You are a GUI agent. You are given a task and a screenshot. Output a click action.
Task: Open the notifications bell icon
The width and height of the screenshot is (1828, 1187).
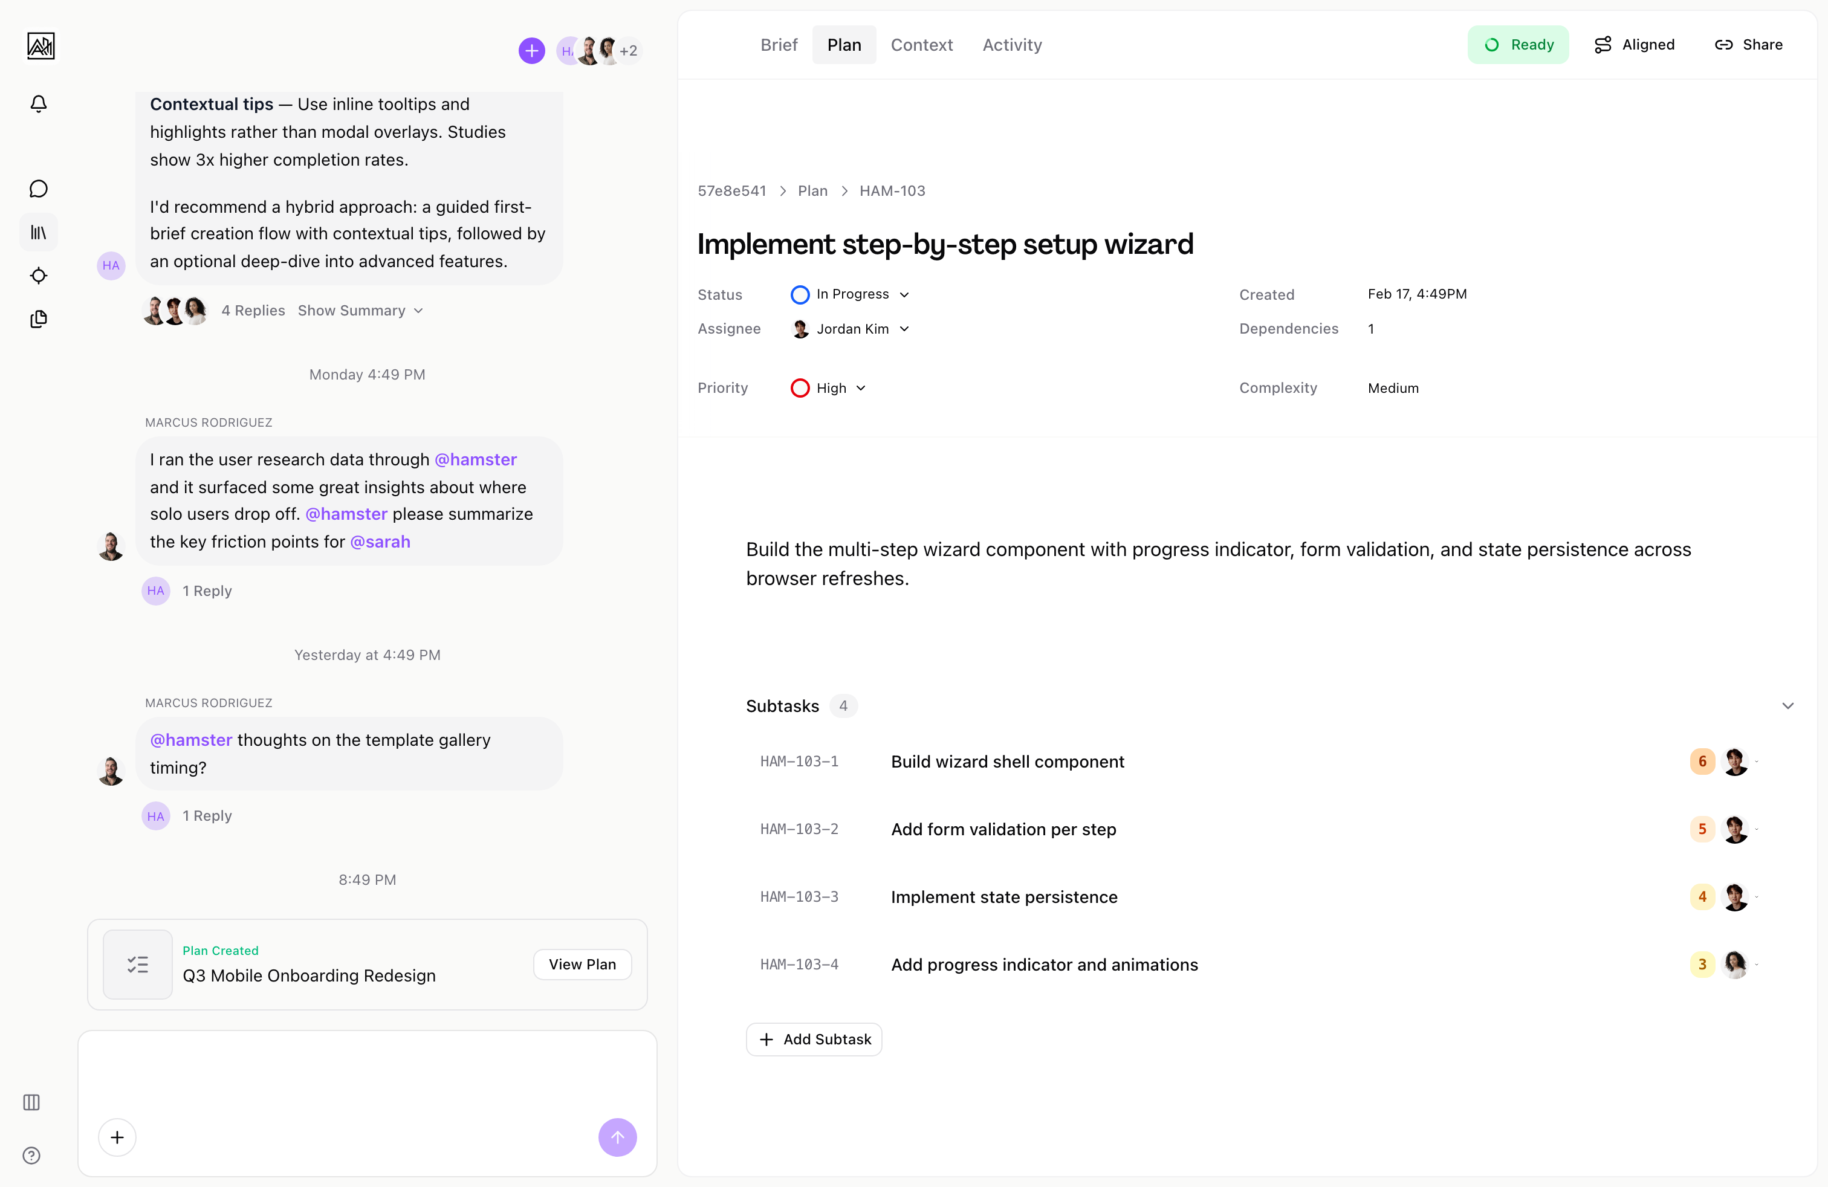point(39,104)
